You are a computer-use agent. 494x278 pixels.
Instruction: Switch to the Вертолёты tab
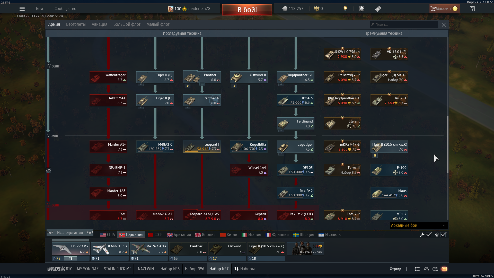point(76,24)
